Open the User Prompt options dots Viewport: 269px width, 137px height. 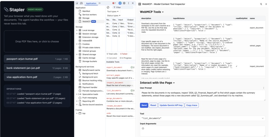pos(264,88)
